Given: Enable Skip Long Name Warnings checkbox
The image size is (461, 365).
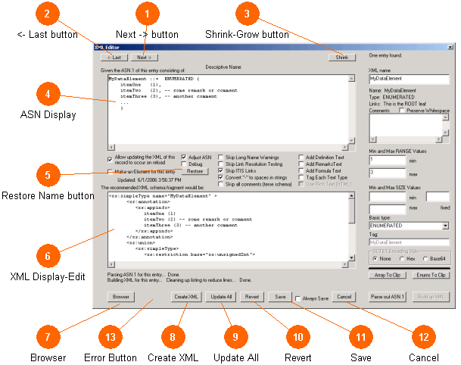Looking at the screenshot, I should (x=220, y=157).
